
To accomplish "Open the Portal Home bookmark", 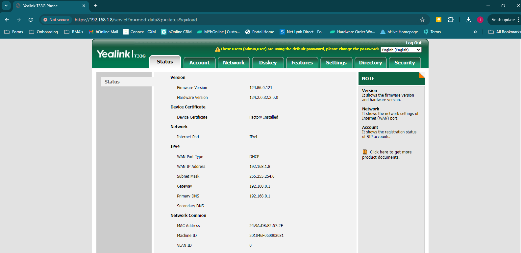I will click(260, 32).
